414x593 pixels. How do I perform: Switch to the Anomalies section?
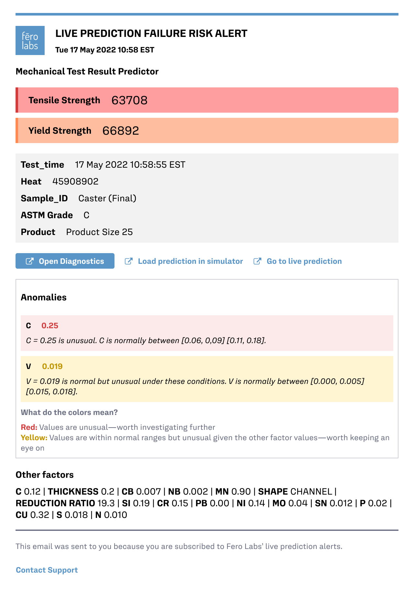tap(44, 297)
